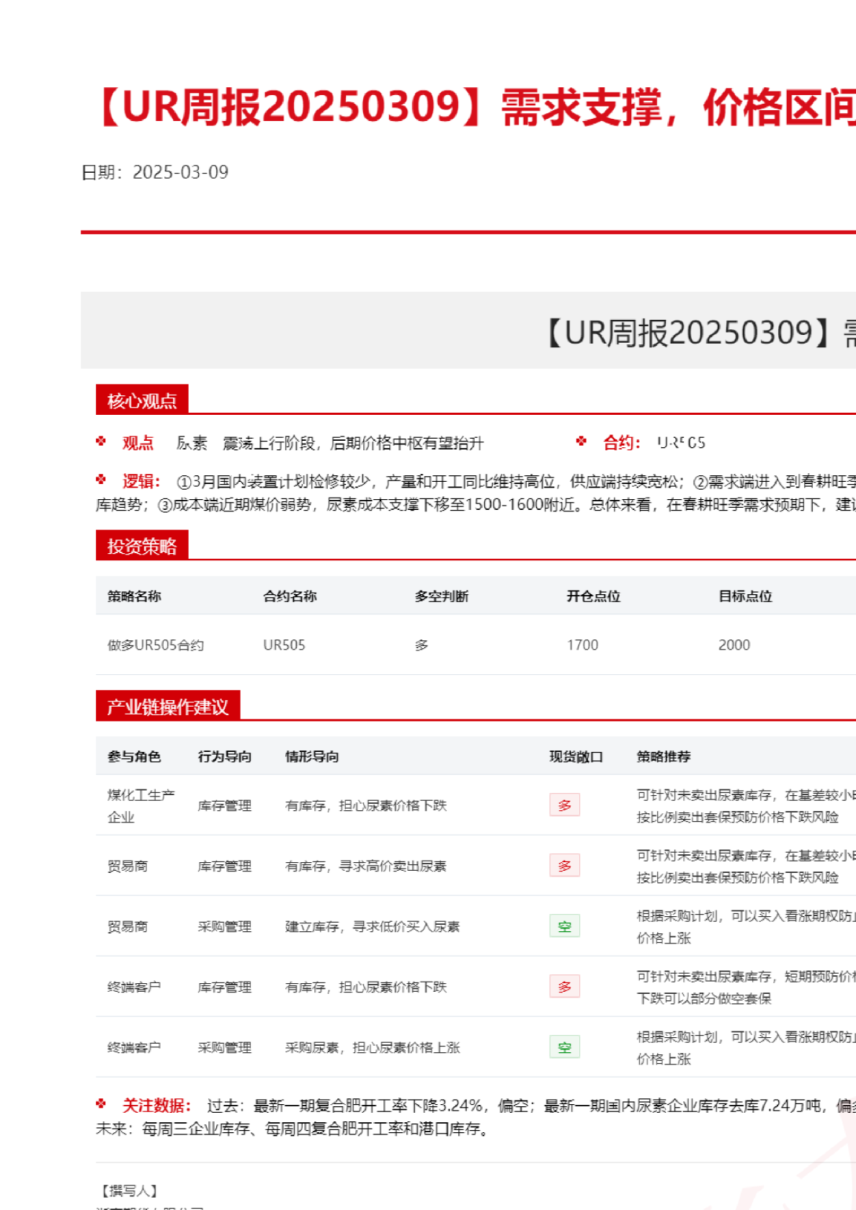Click the red diamond bullet beside 逻辑
The height and width of the screenshot is (1210, 856).
tap(101, 480)
